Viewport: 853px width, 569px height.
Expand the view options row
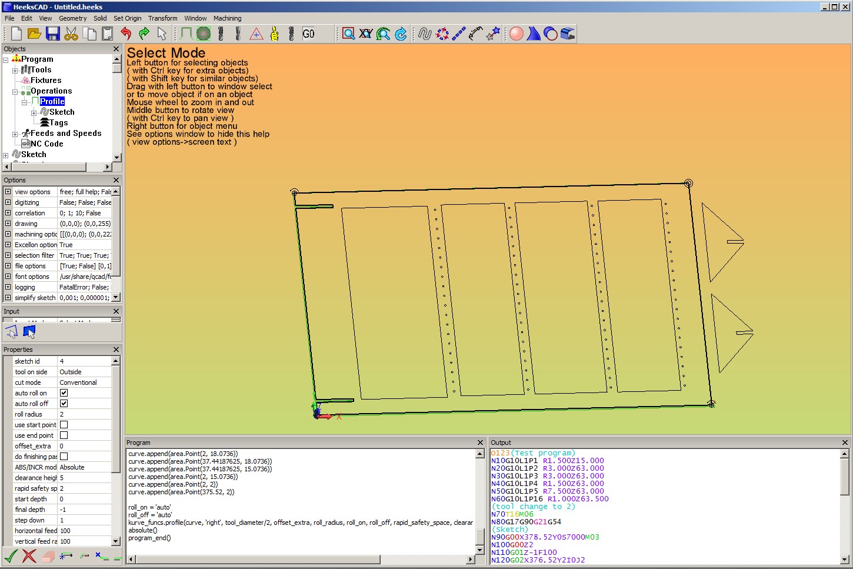tap(8, 192)
